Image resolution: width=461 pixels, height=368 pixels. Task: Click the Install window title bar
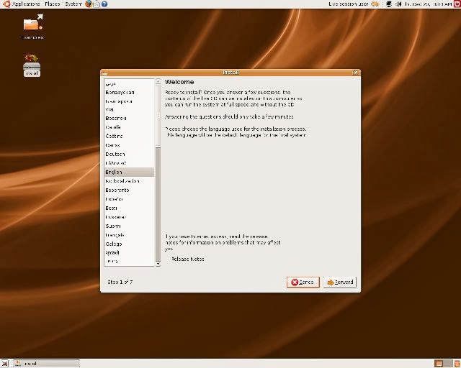230,73
